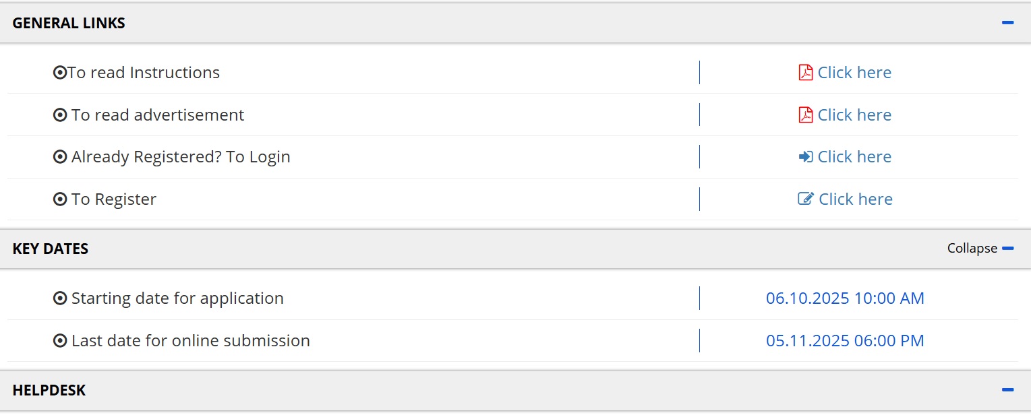Follow the Register 'Click here' link
The image size is (1031, 415).
click(855, 199)
